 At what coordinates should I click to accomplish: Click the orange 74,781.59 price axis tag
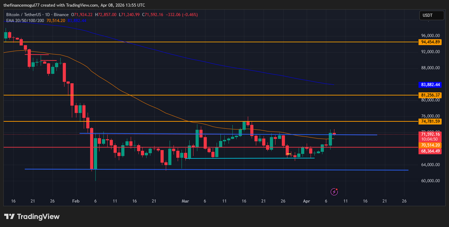[430, 121]
